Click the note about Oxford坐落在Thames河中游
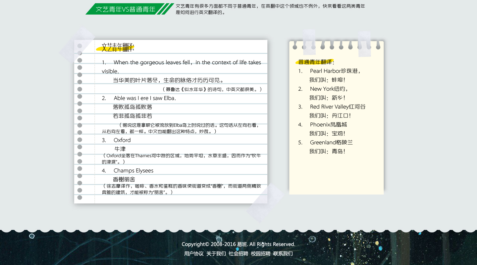477x265 pixels. click(x=181, y=158)
